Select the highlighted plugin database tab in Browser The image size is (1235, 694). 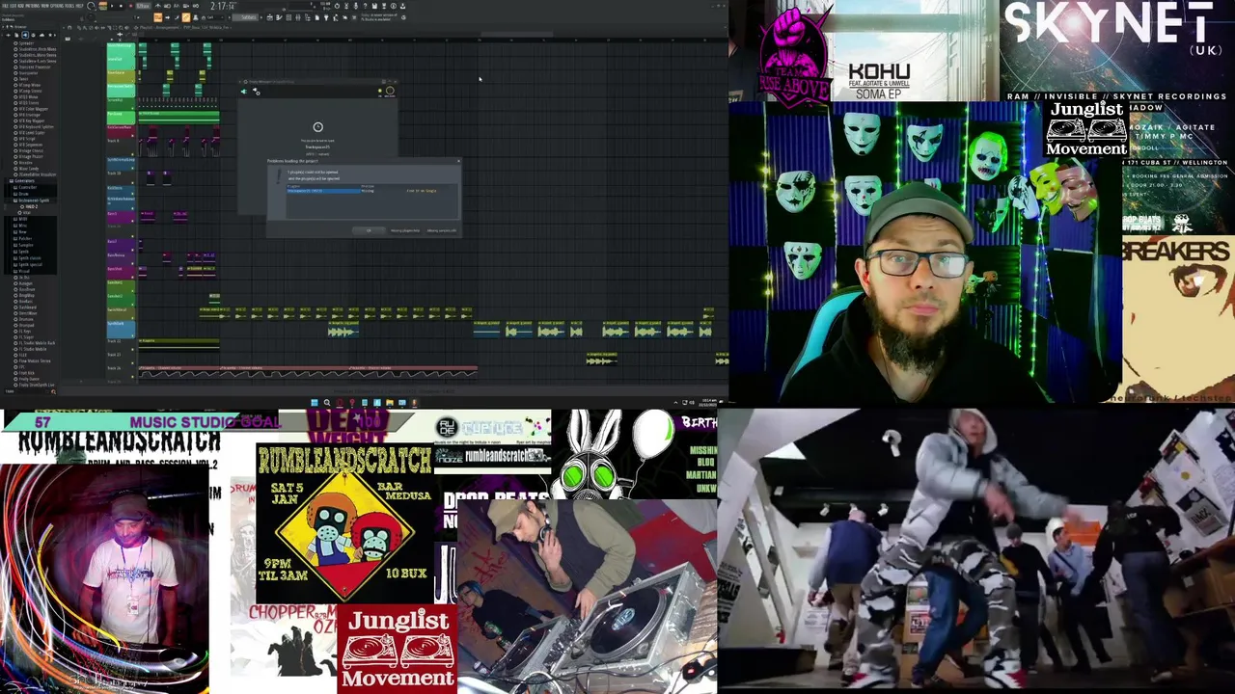[25, 35]
